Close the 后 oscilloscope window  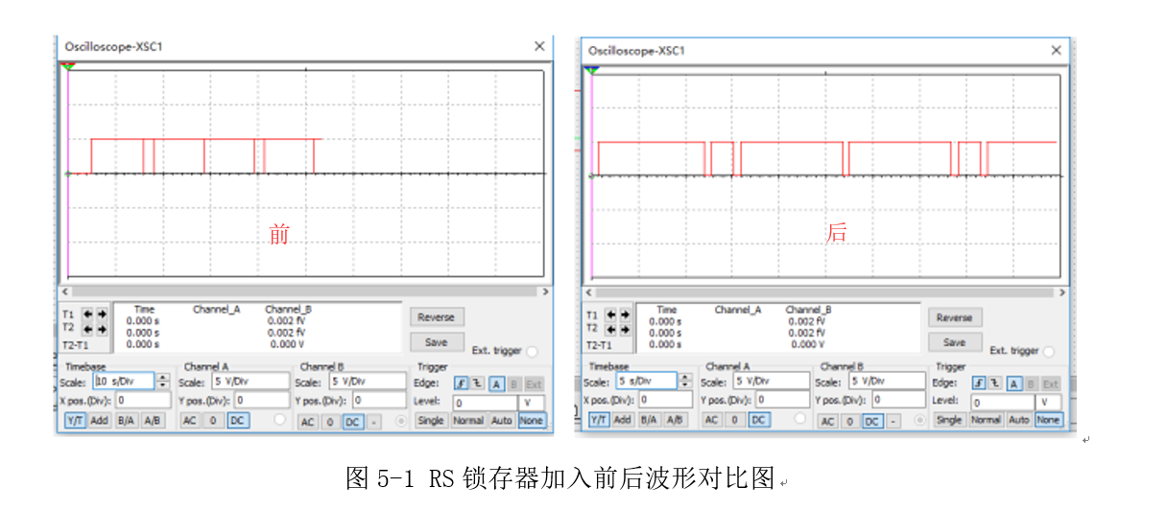pyautogui.click(x=1057, y=50)
